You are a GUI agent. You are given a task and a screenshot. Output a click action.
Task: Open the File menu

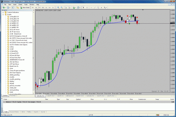pos(5,4)
